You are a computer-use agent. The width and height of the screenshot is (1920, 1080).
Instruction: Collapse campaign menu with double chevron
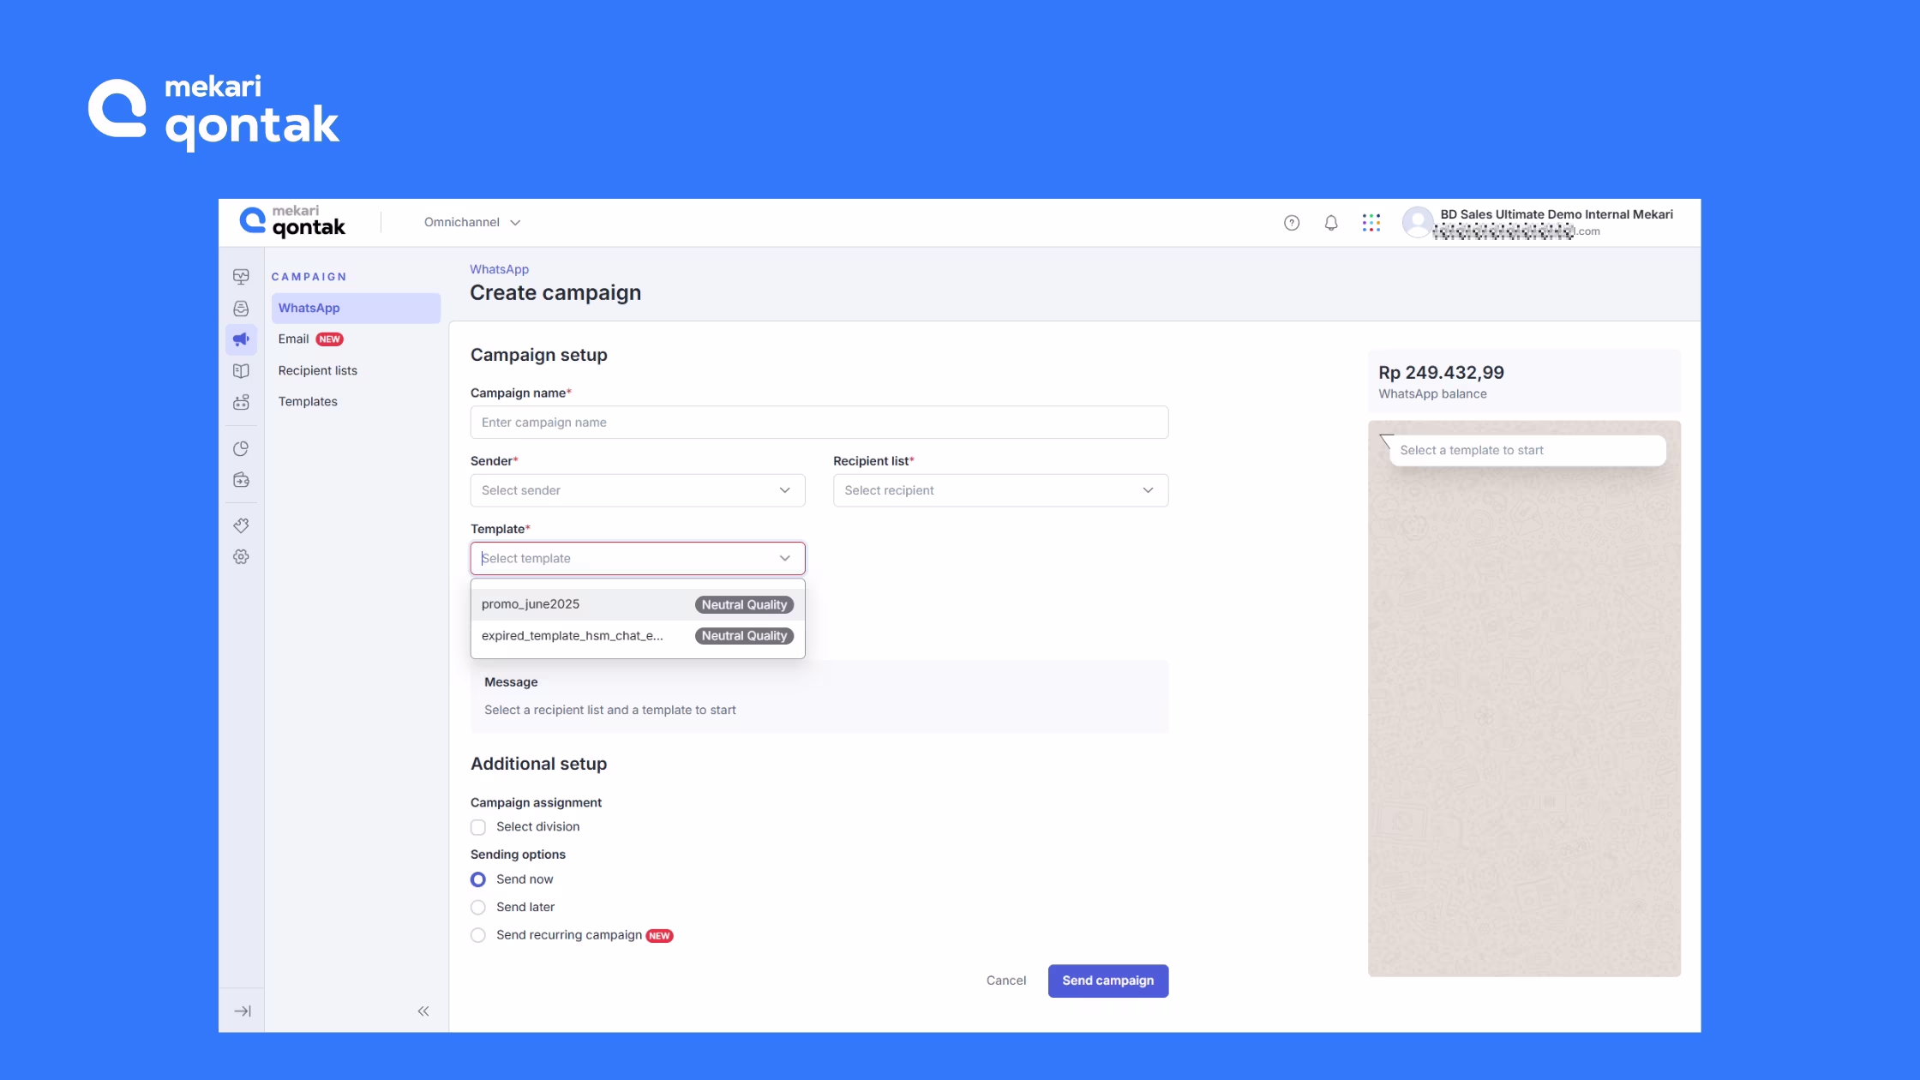423,1011
